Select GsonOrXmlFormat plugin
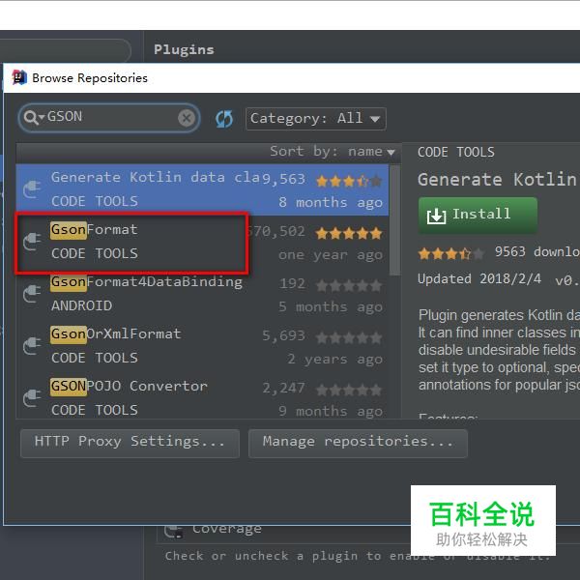Image resolution: width=580 pixels, height=580 pixels. 202,347
